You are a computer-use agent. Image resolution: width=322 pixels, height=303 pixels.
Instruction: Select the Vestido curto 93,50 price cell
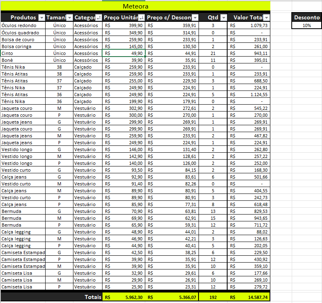(x=123, y=170)
